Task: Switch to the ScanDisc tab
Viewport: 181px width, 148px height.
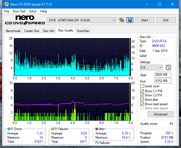Action: pyautogui.click(x=83, y=31)
